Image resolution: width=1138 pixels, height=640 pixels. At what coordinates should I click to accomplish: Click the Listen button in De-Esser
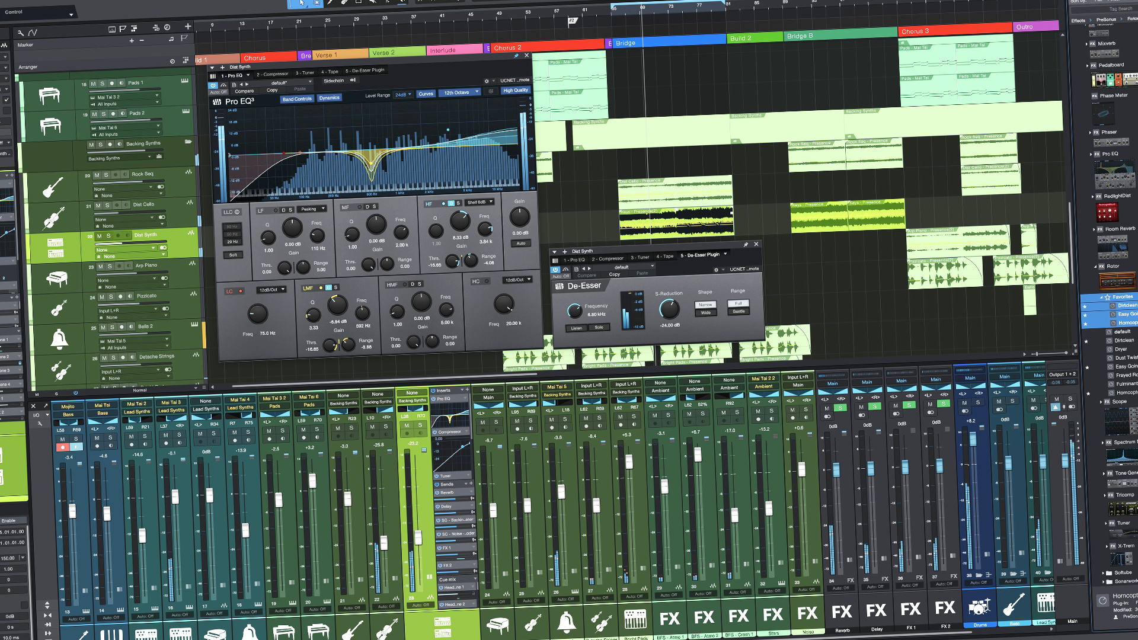pyautogui.click(x=577, y=328)
